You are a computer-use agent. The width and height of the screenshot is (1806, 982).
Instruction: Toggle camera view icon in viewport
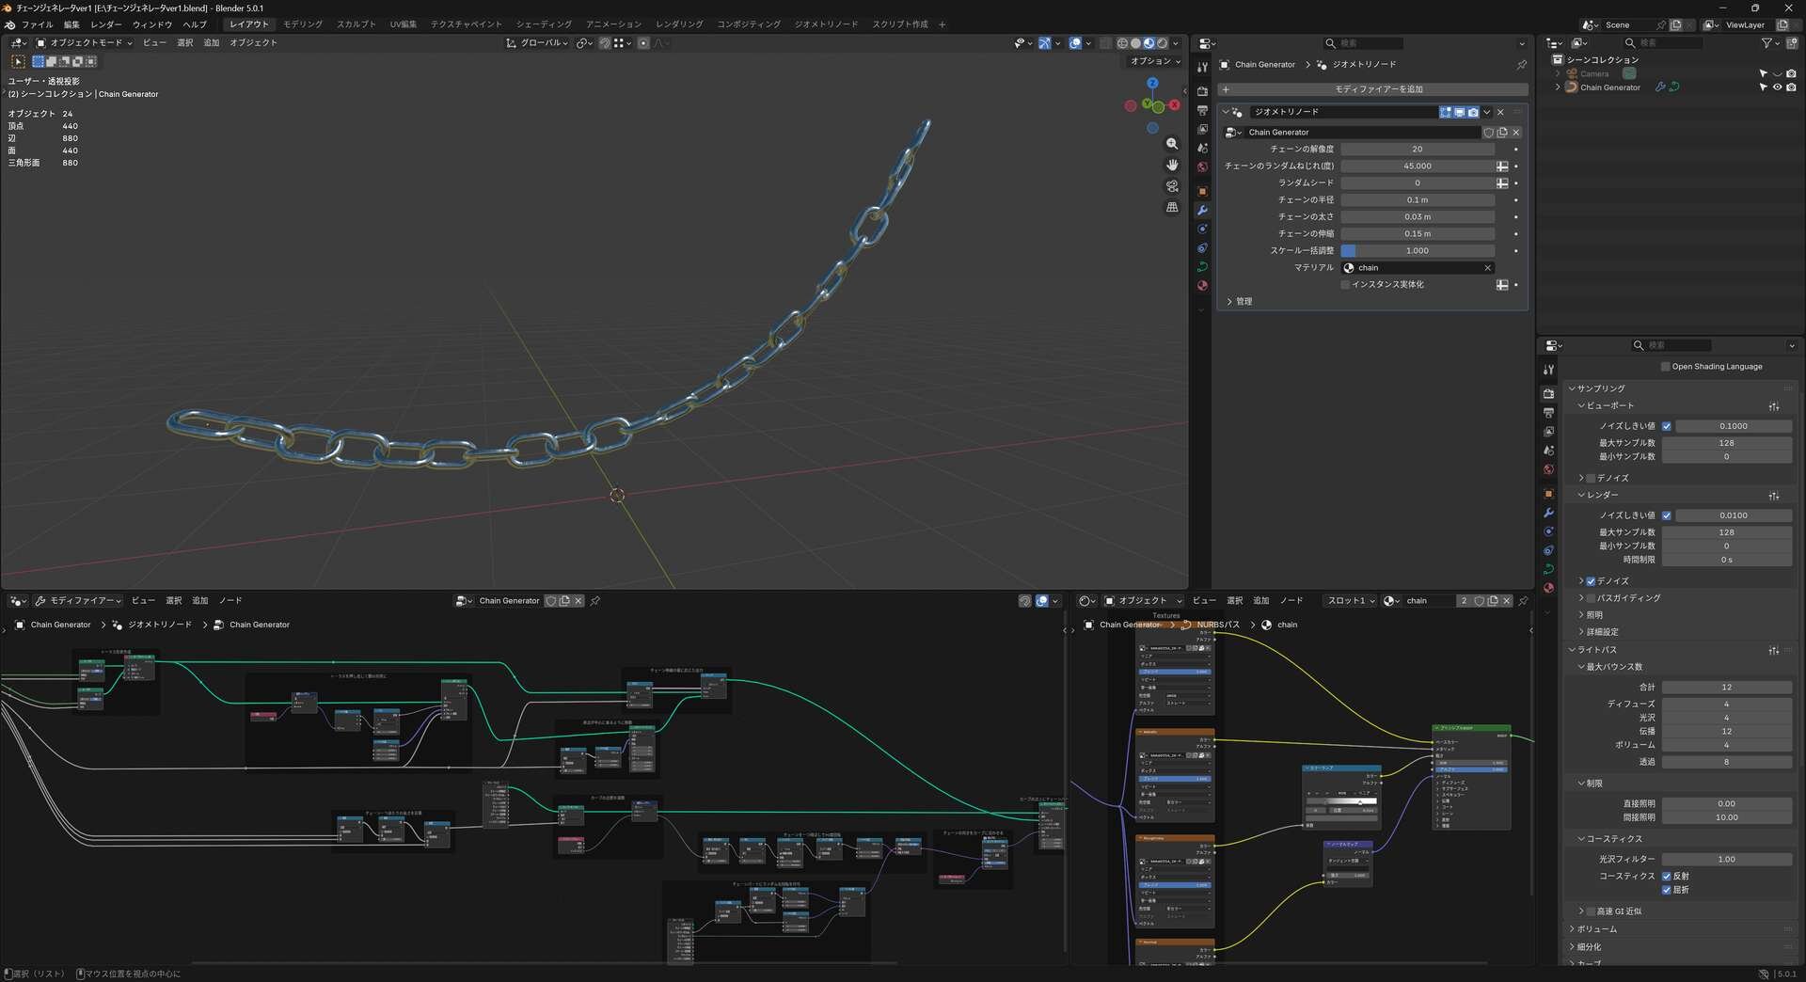click(x=1172, y=186)
